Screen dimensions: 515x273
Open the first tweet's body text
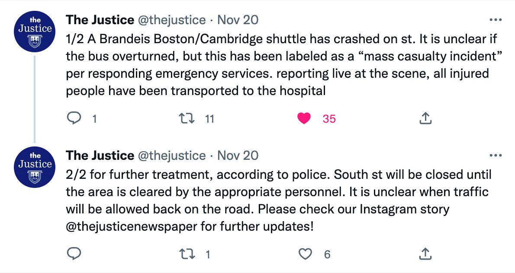(x=277, y=65)
